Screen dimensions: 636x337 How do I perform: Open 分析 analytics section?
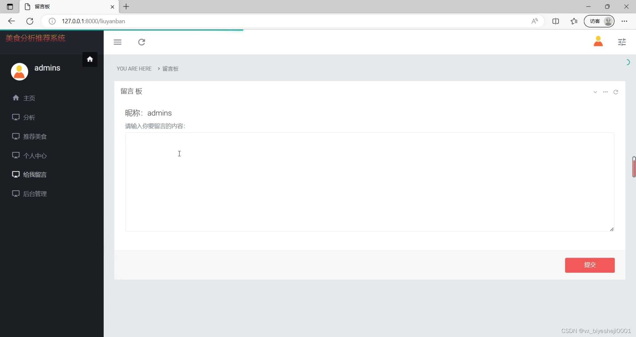(x=29, y=117)
